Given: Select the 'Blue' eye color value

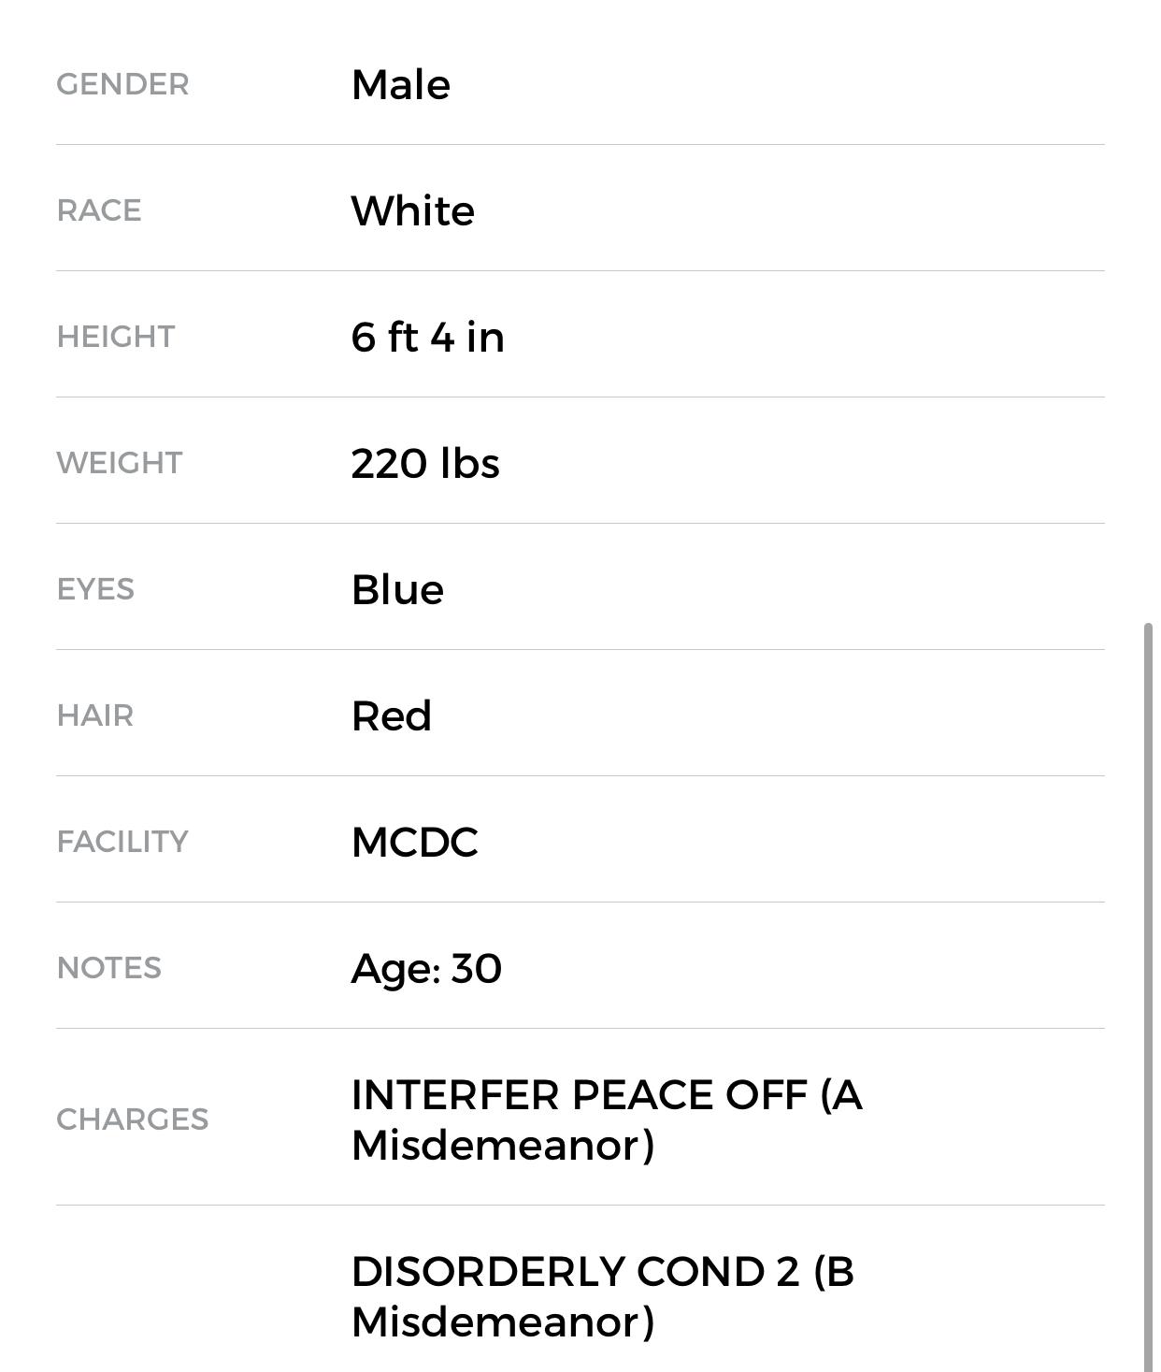Looking at the screenshot, I should (397, 589).
